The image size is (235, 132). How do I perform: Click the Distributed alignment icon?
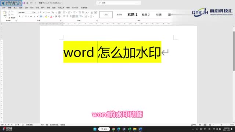[77, 16]
